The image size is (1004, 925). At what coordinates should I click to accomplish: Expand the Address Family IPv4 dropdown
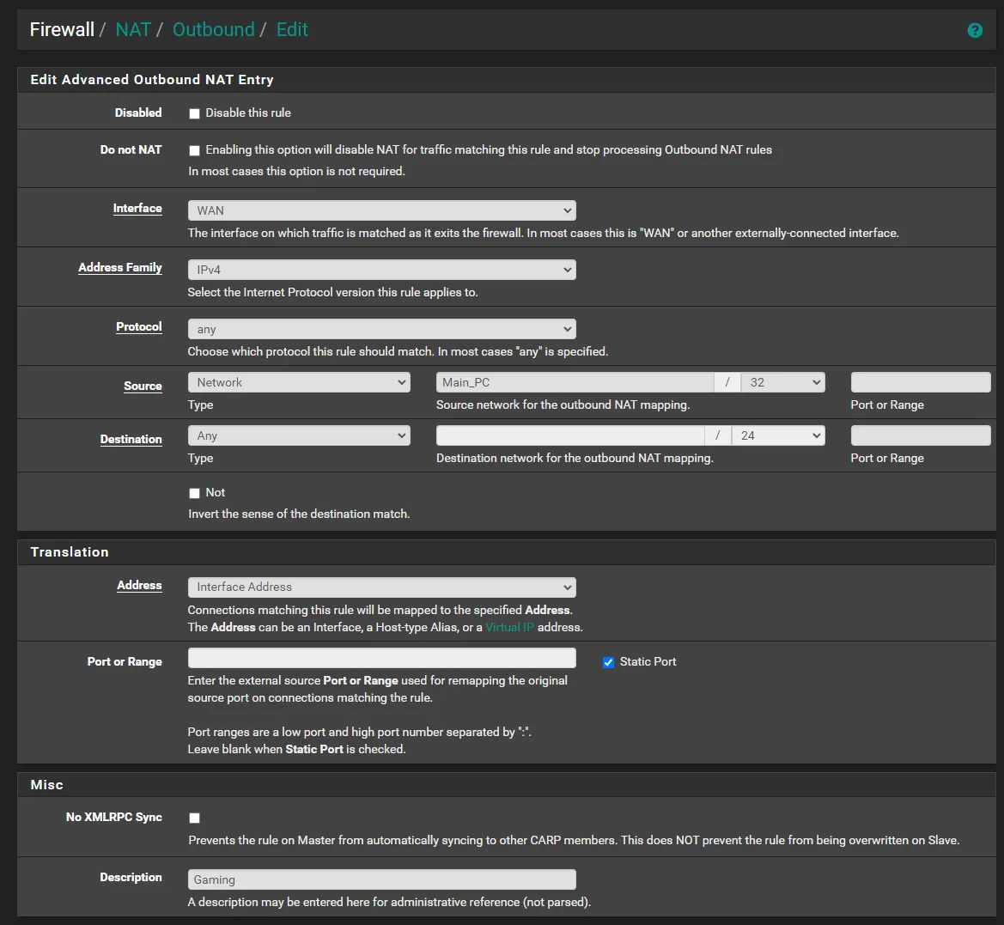point(381,270)
